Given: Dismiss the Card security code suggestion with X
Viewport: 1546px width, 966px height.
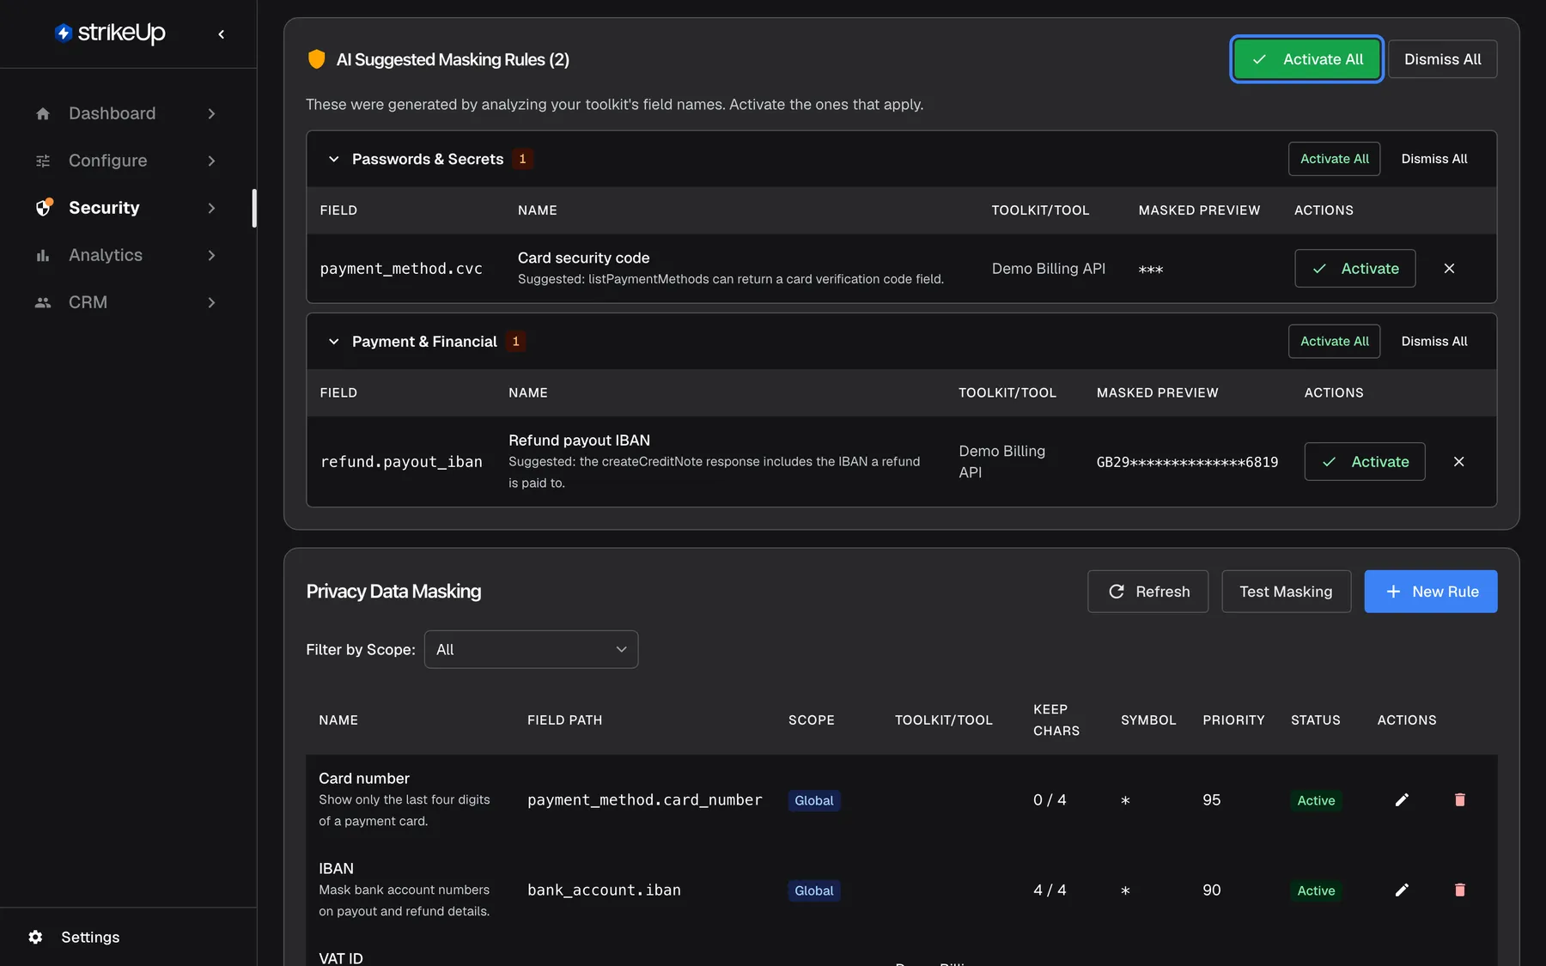Looking at the screenshot, I should coord(1449,269).
